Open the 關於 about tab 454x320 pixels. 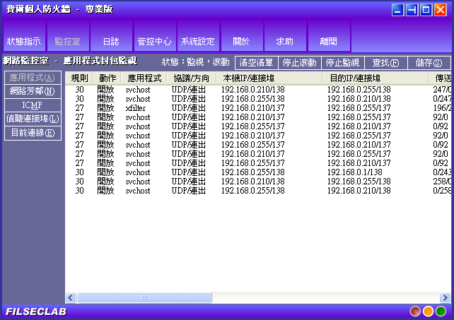[241, 42]
